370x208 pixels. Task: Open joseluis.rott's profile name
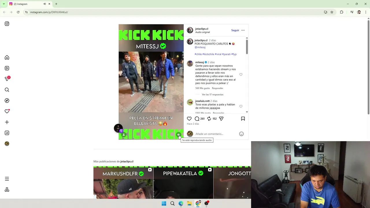[x=202, y=101]
